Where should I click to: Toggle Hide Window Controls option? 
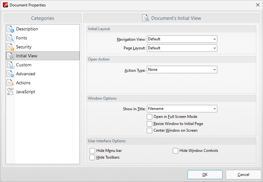(x=175, y=151)
